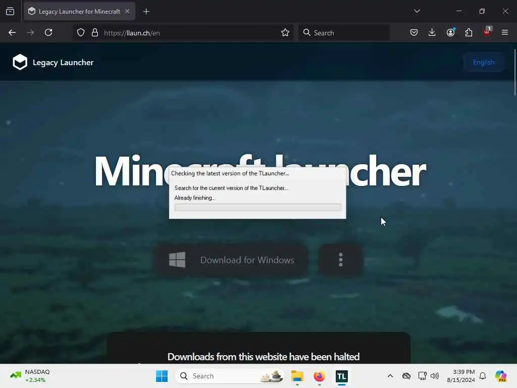Open network status tray icon

422,376
